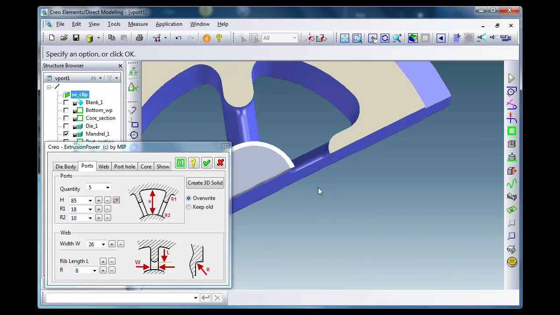Switch to the Port hole tab
This screenshot has height=315, width=560.
pyautogui.click(x=125, y=166)
